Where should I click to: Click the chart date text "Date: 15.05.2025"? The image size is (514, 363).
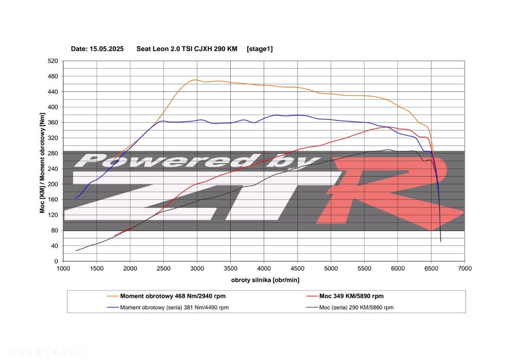97,49
